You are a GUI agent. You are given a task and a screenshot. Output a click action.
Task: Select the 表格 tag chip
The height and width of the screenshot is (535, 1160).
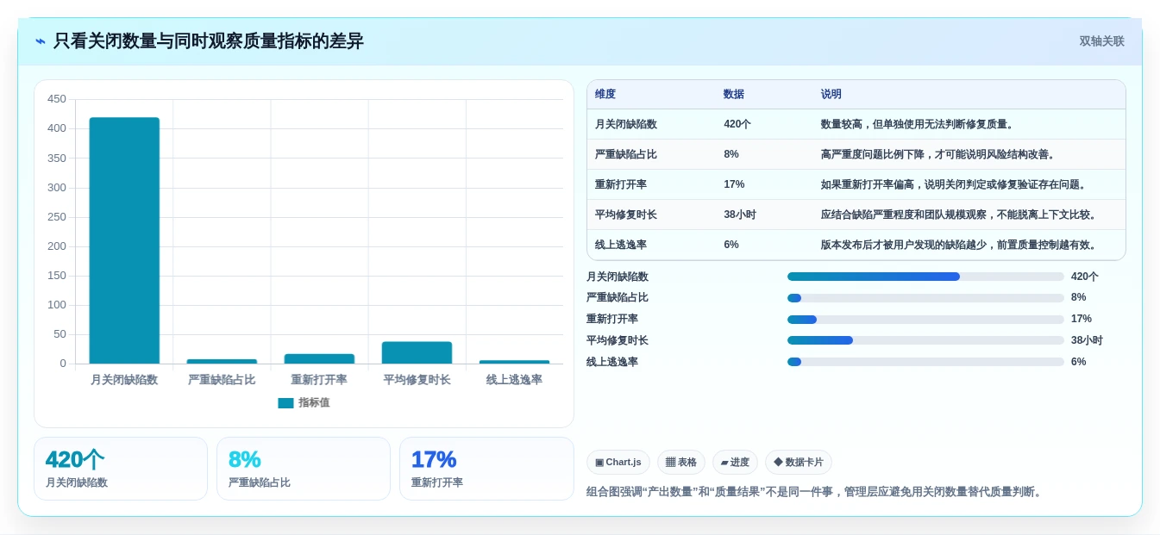[x=681, y=463]
